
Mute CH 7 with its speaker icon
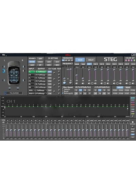(127, 83)
